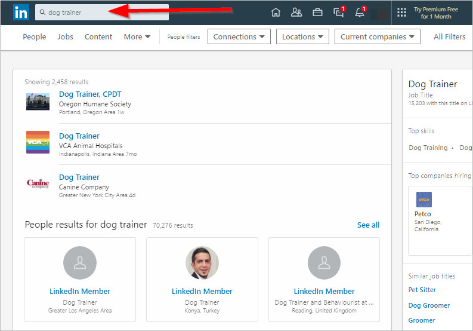Open All Filters
The height and width of the screenshot is (331, 473).
click(x=450, y=36)
